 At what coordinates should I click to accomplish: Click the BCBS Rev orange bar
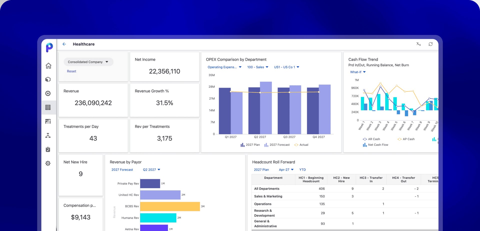[x=170, y=206]
